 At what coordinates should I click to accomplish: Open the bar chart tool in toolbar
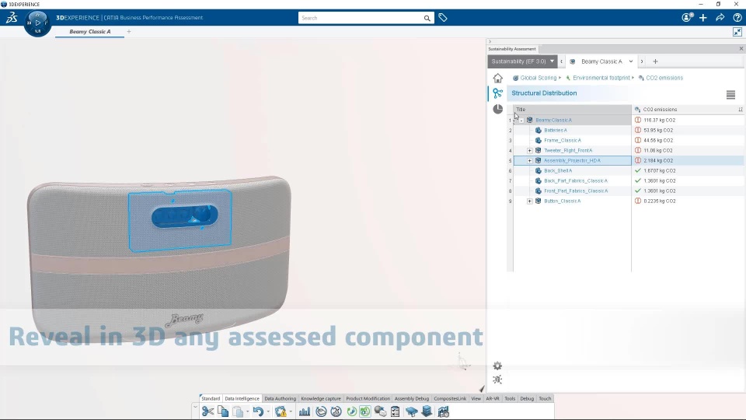(305, 411)
